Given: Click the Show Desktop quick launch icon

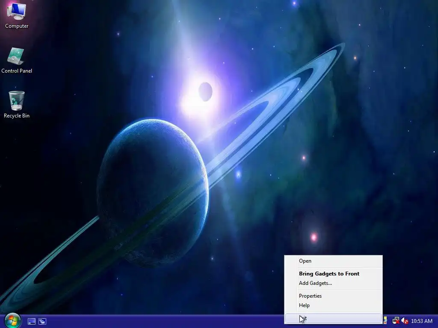Looking at the screenshot, I should pos(32,321).
